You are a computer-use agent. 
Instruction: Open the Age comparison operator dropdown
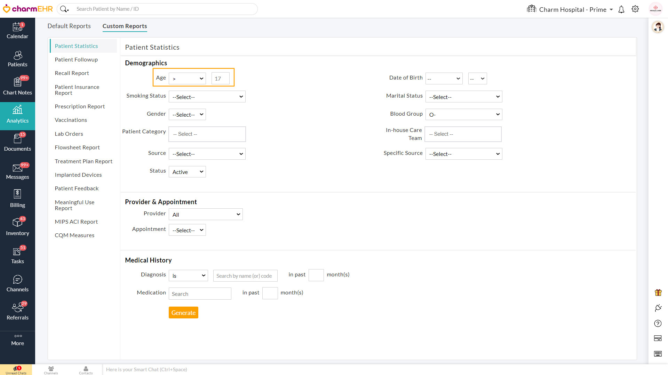point(187,78)
